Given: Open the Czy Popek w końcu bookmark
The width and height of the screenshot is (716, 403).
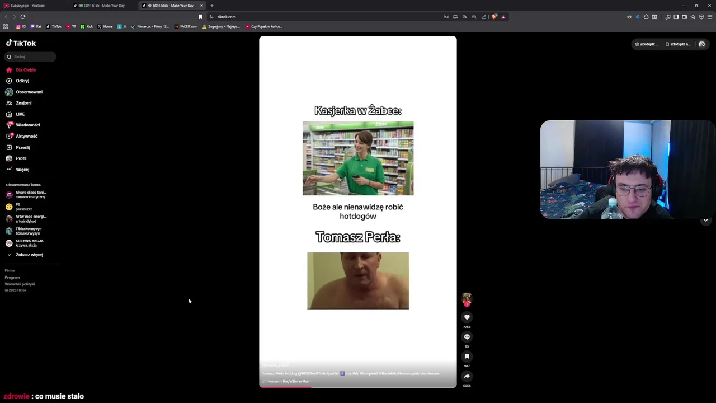Looking at the screenshot, I should point(264,26).
